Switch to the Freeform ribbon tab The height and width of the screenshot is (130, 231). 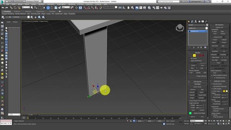click(x=17, y=11)
